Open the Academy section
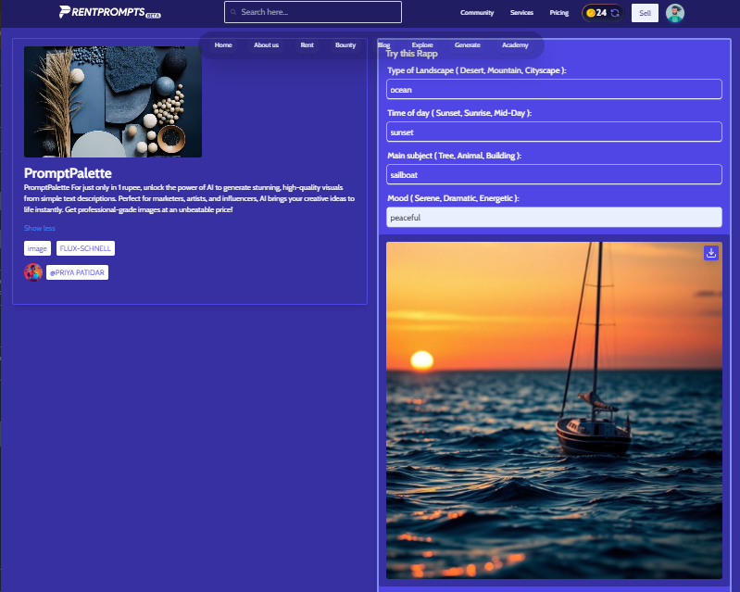This screenshot has width=740, height=592. tap(515, 44)
